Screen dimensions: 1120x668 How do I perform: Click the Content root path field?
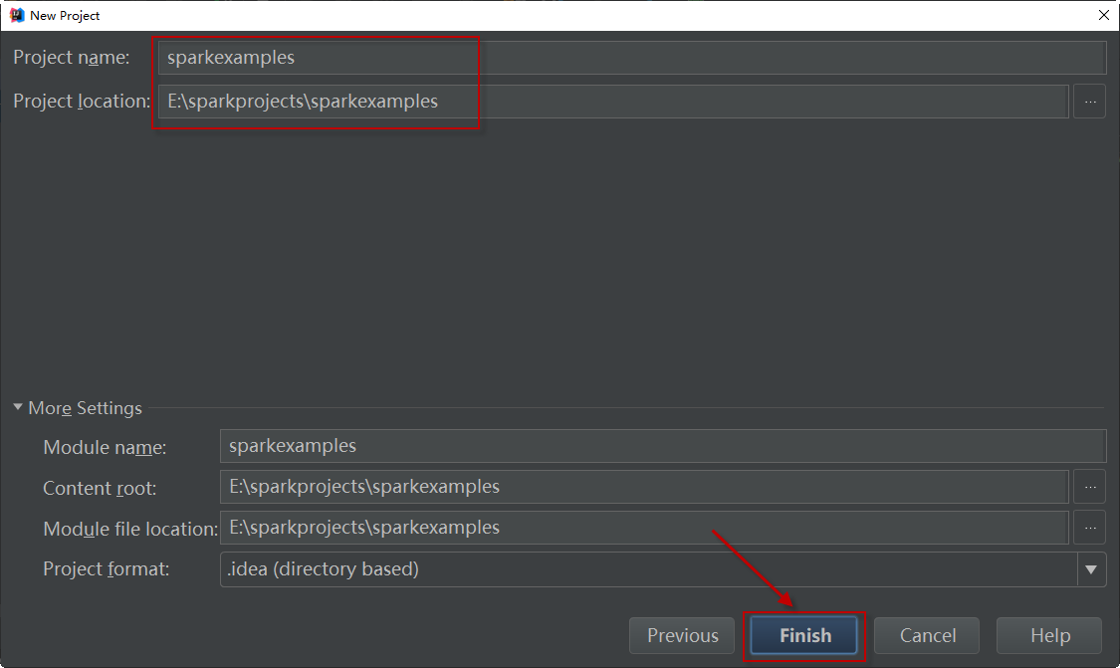coord(643,487)
